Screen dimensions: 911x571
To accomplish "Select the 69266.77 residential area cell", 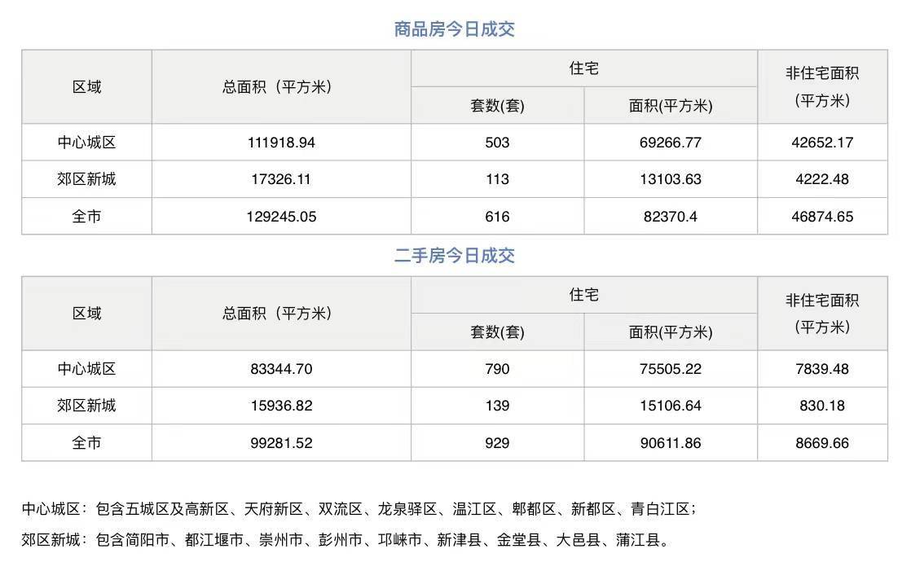I will [x=671, y=143].
